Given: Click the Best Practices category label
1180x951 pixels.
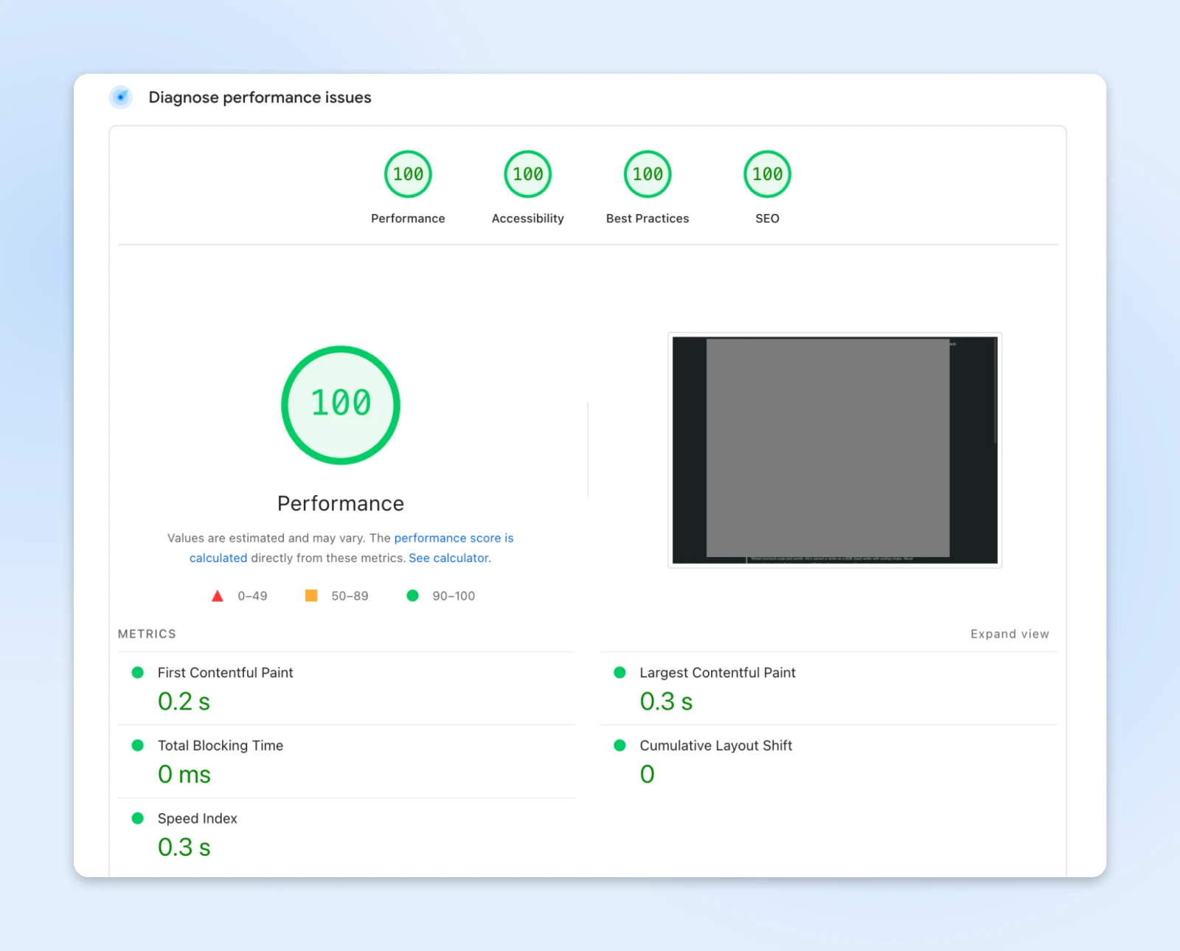Looking at the screenshot, I should tap(648, 219).
